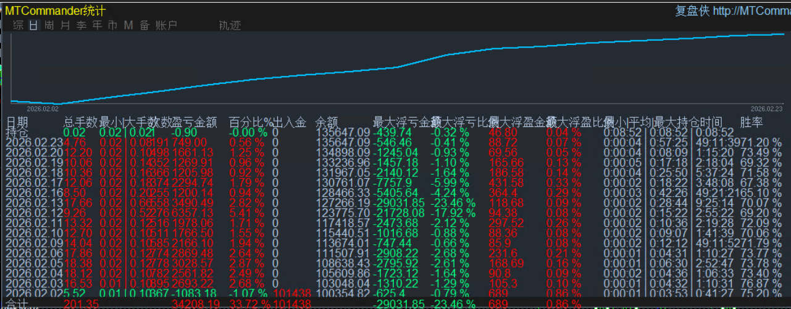The width and height of the screenshot is (791, 309).
Task: Click the 33.72 % total percentage cell
Action: (249, 303)
